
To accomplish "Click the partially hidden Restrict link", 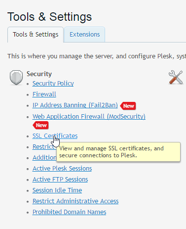I will coord(43,147).
